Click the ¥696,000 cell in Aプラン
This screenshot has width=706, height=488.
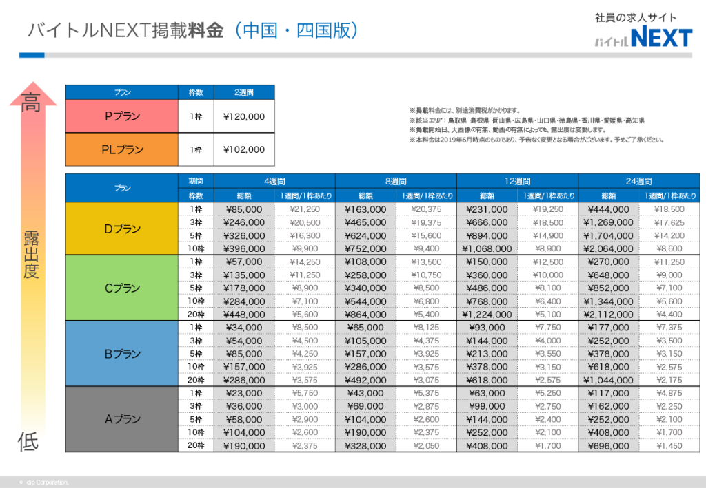coord(608,446)
